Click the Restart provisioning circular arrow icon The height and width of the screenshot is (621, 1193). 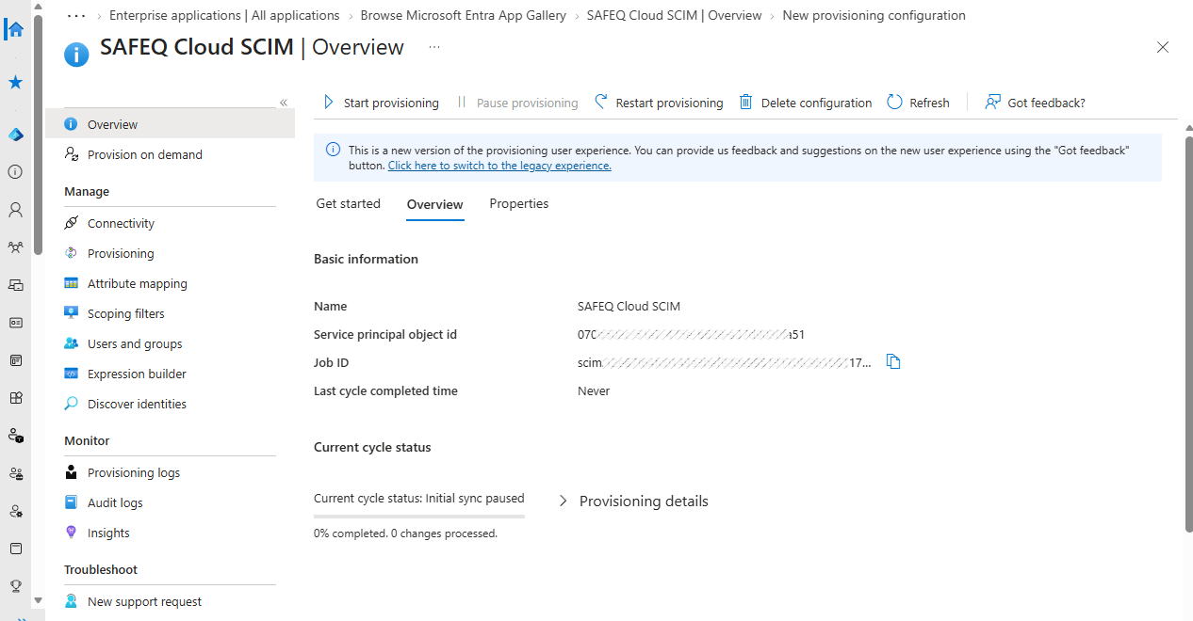(601, 103)
